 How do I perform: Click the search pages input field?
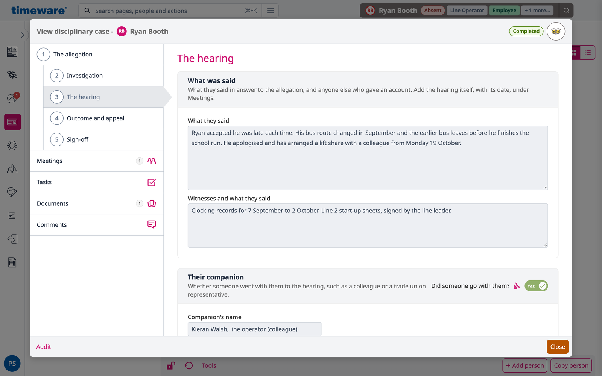(x=169, y=11)
